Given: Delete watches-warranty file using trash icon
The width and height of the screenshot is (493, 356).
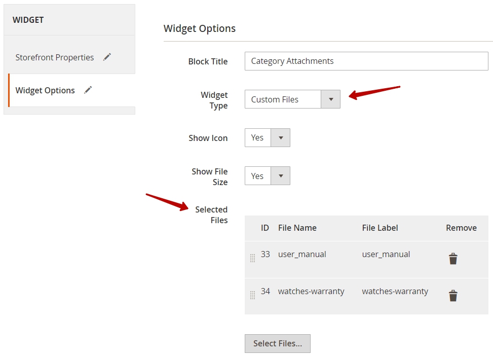Looking at the screenshot, I should click(453, 296).
